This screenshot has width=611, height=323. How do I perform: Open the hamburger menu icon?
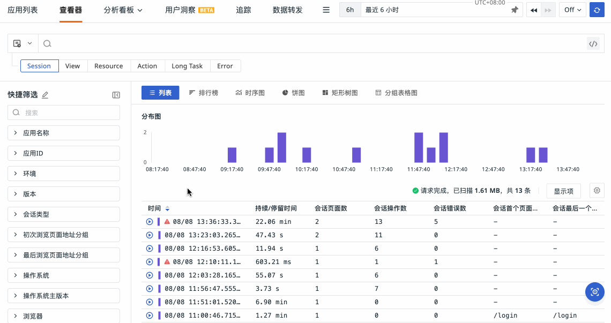click(326, 10)
